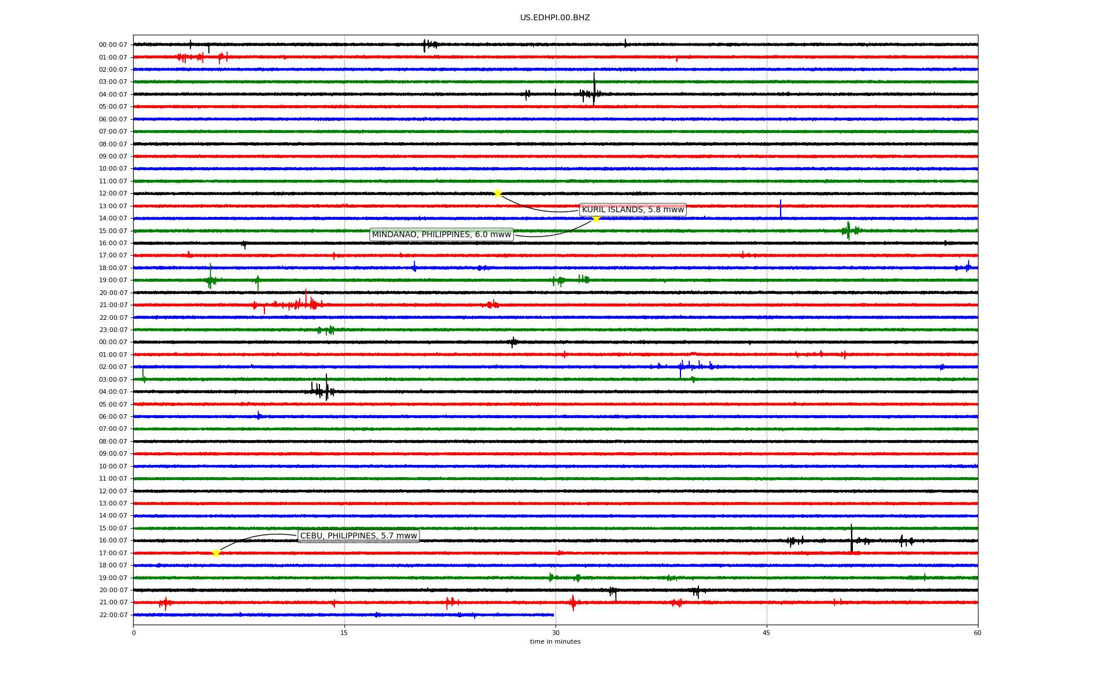The image size is (1111, 694).
Task: Click the 'time in minutes' axis label
Action: (x=554, y=641)
